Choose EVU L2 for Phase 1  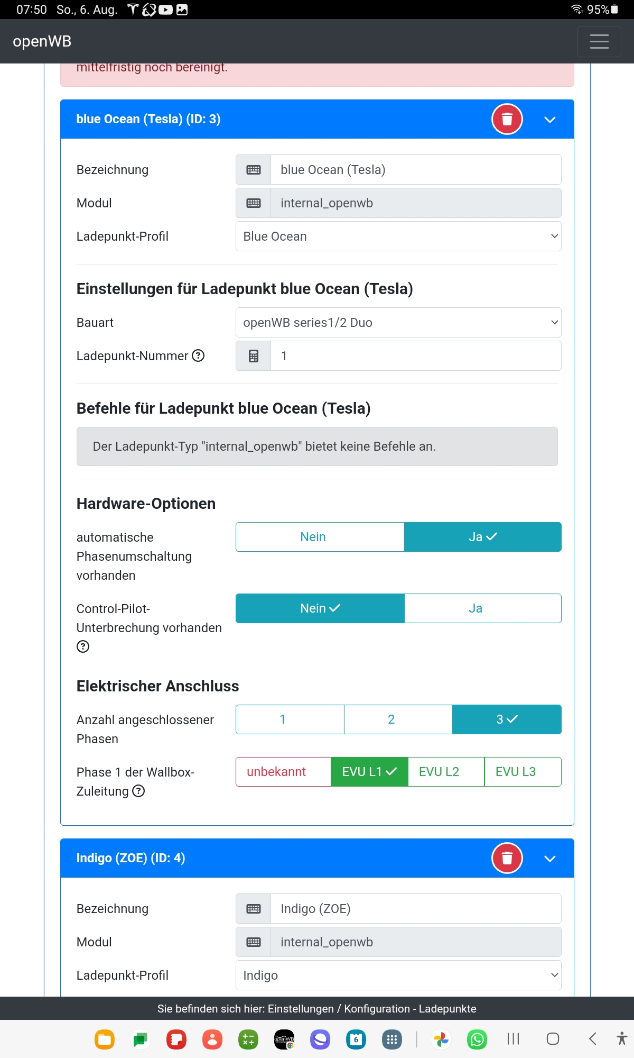pyautogui.click(x=446, y=772)
